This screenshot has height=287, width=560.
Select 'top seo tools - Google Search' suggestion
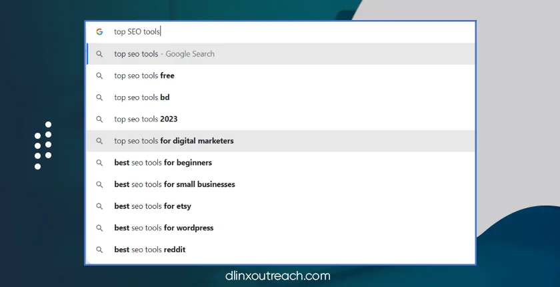(x=281, y=54)
